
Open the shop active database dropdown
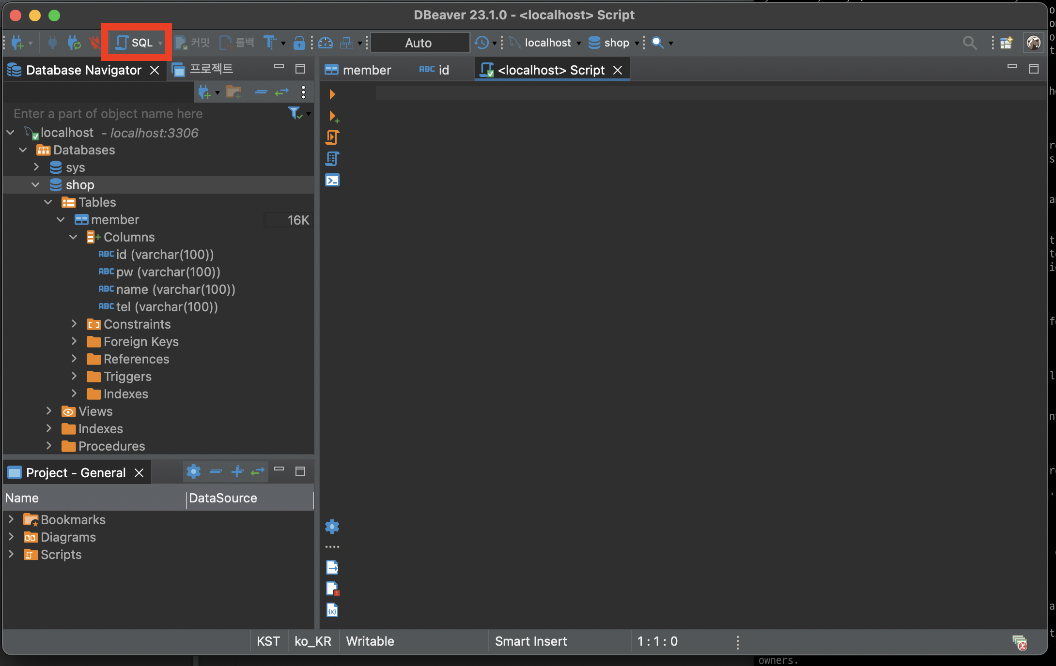point(615,43)
